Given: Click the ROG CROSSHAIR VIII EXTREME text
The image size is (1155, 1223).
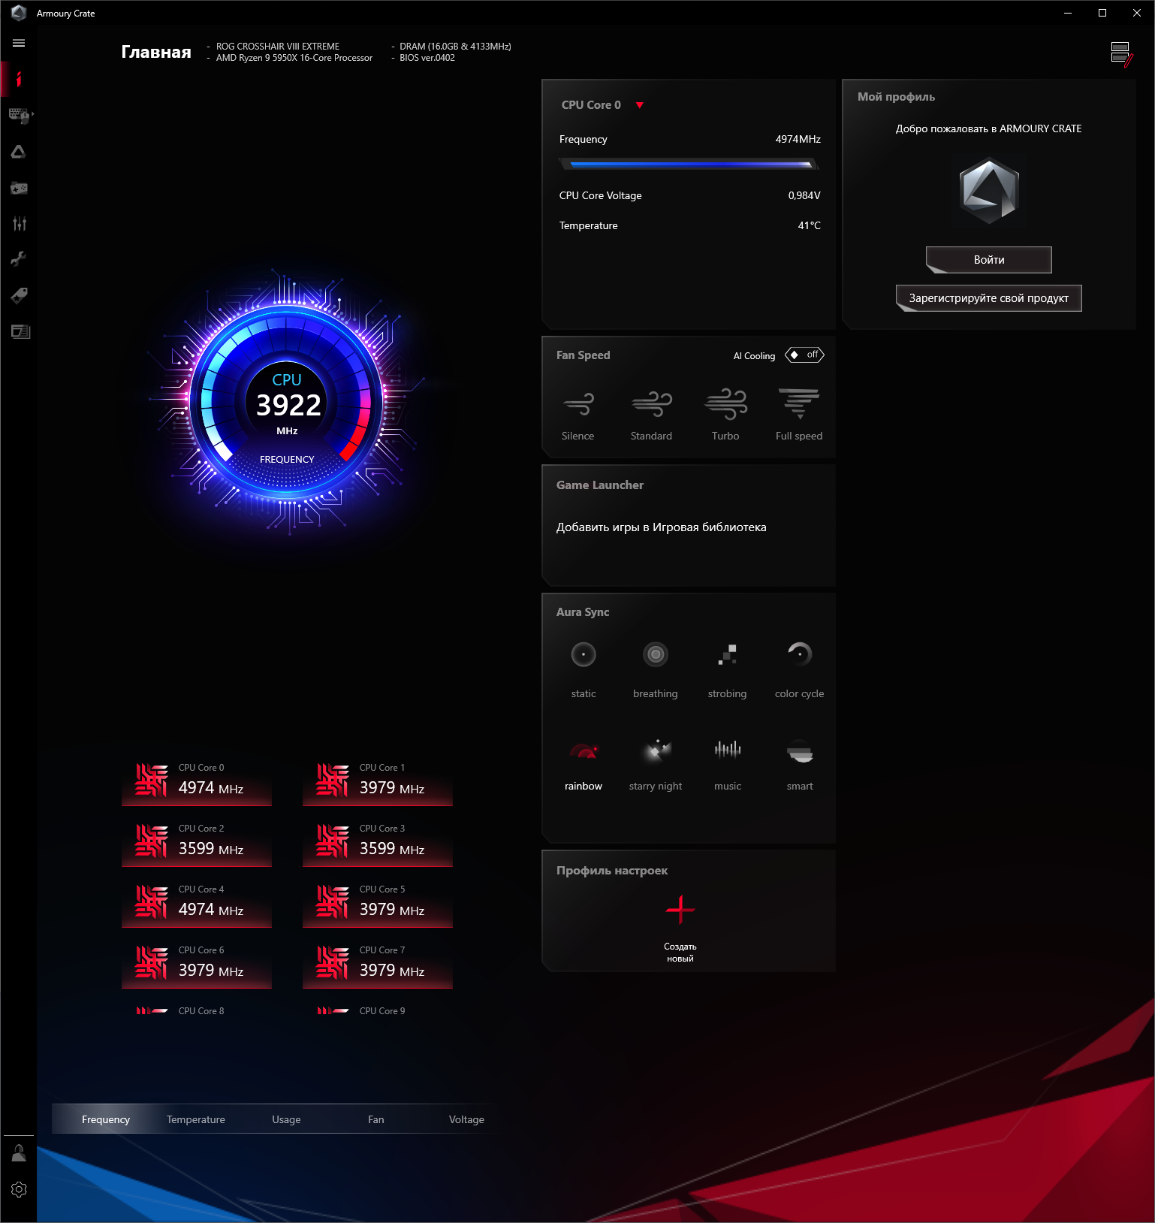Looking at the screenshot, I should [278, 47].
